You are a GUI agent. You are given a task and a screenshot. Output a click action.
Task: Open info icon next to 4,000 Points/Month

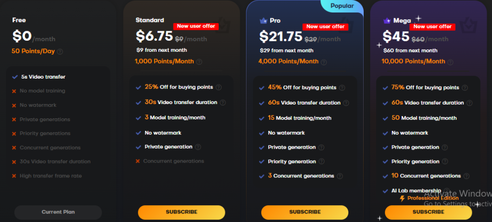click(324, 62)
